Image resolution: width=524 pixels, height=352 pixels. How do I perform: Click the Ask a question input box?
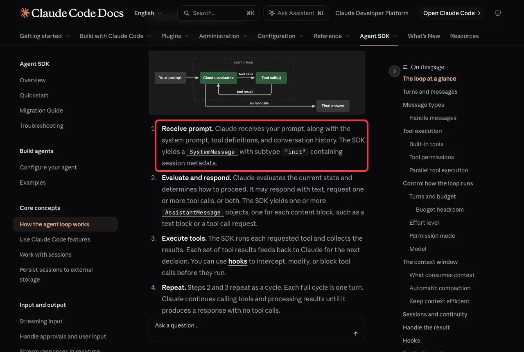pos(257,329)
